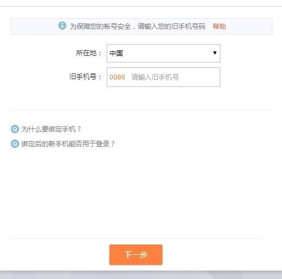Click the Q icon beside 绑定后的新手机能否用于登录
Image resolution: width=282 pixels, height=279 pixels.
[x=15, y=144]
